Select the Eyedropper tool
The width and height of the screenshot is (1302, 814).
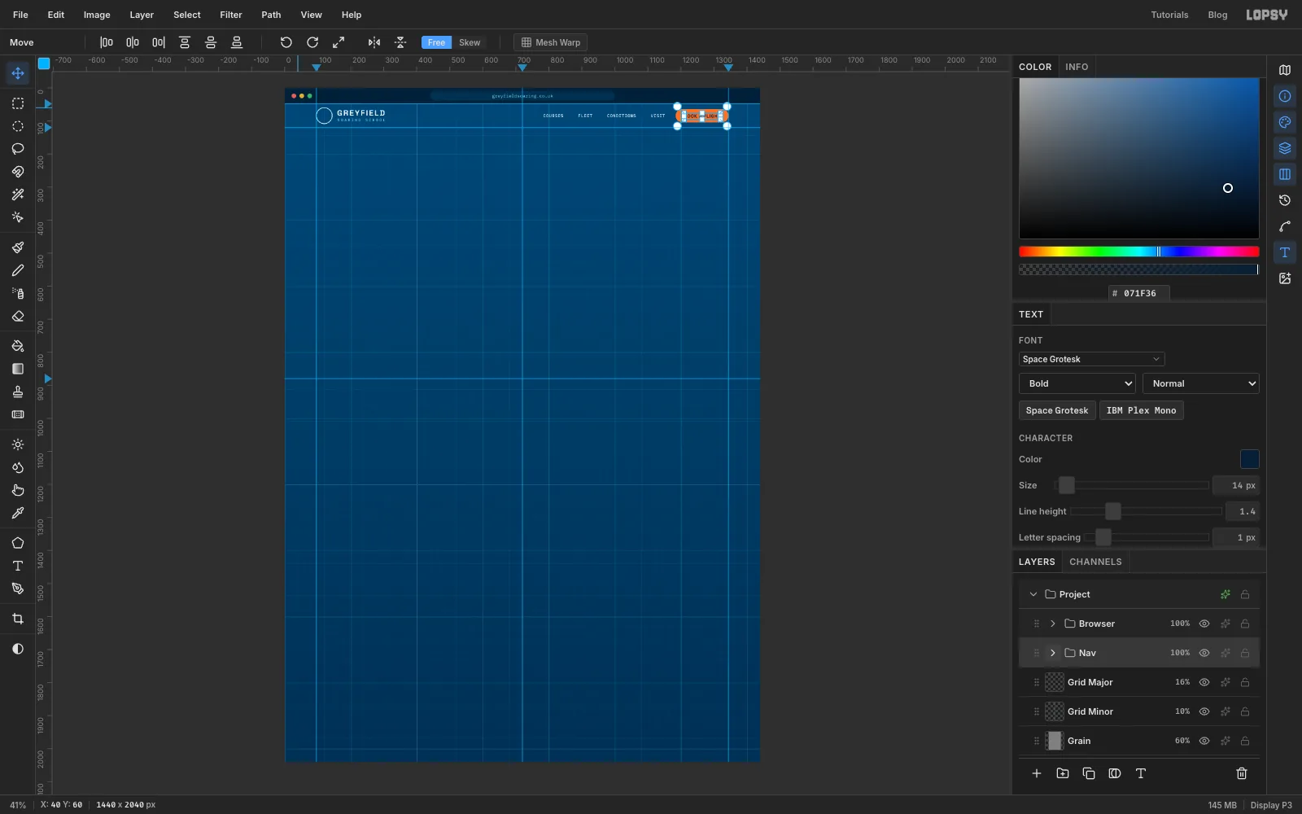point(18,513)
